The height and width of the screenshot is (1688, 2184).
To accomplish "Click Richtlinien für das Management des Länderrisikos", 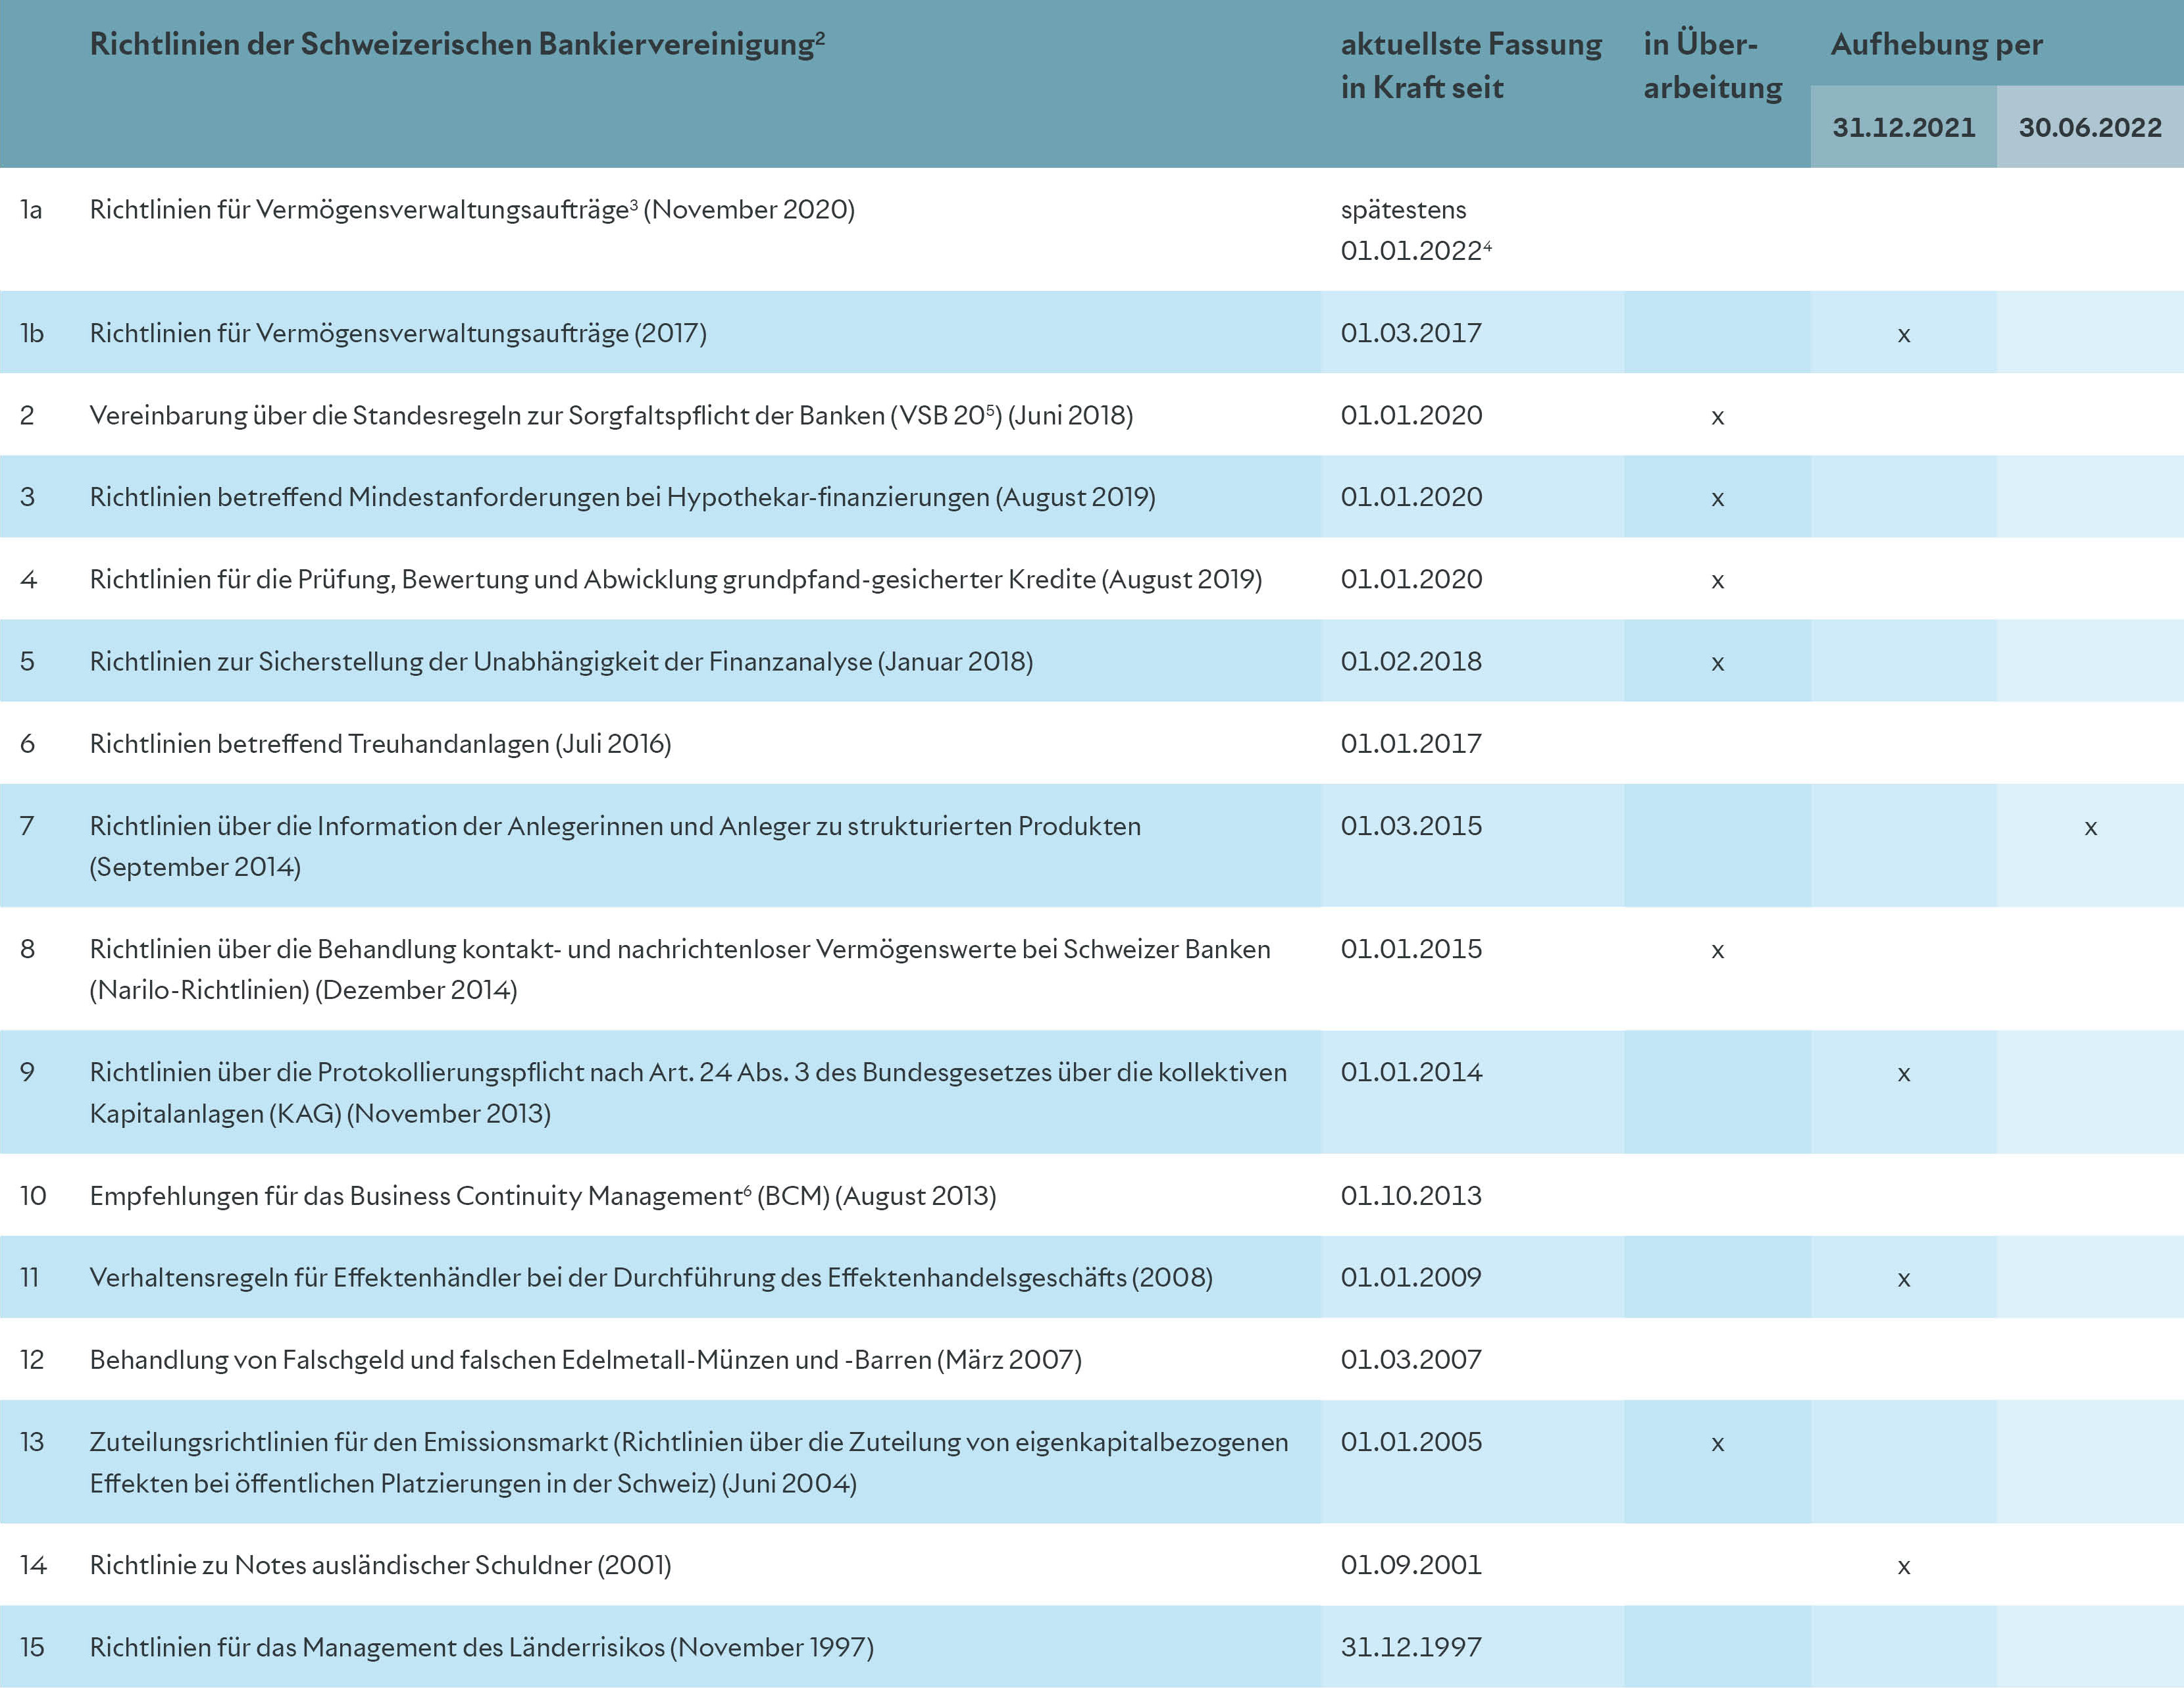I will (481, 1647).
